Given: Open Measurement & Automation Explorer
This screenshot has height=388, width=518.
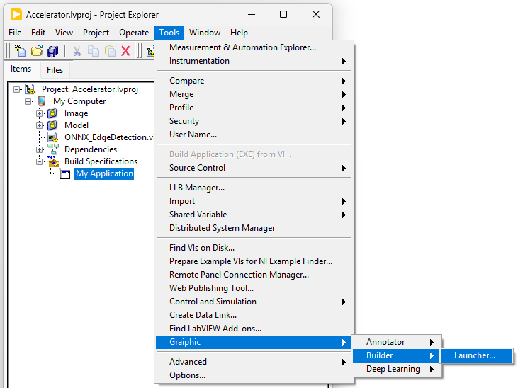Looking at the screenshot, I should 242,47.
